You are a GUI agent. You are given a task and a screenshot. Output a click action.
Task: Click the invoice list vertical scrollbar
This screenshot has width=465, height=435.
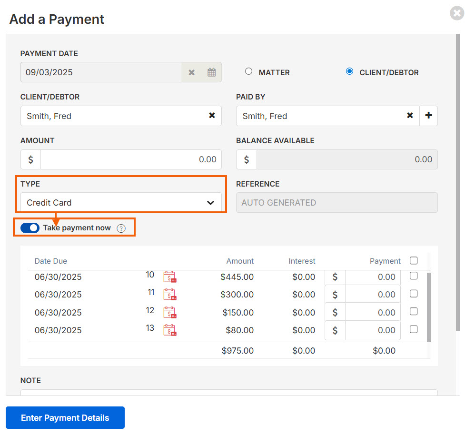pyautogui.click(x=429, y=305)
